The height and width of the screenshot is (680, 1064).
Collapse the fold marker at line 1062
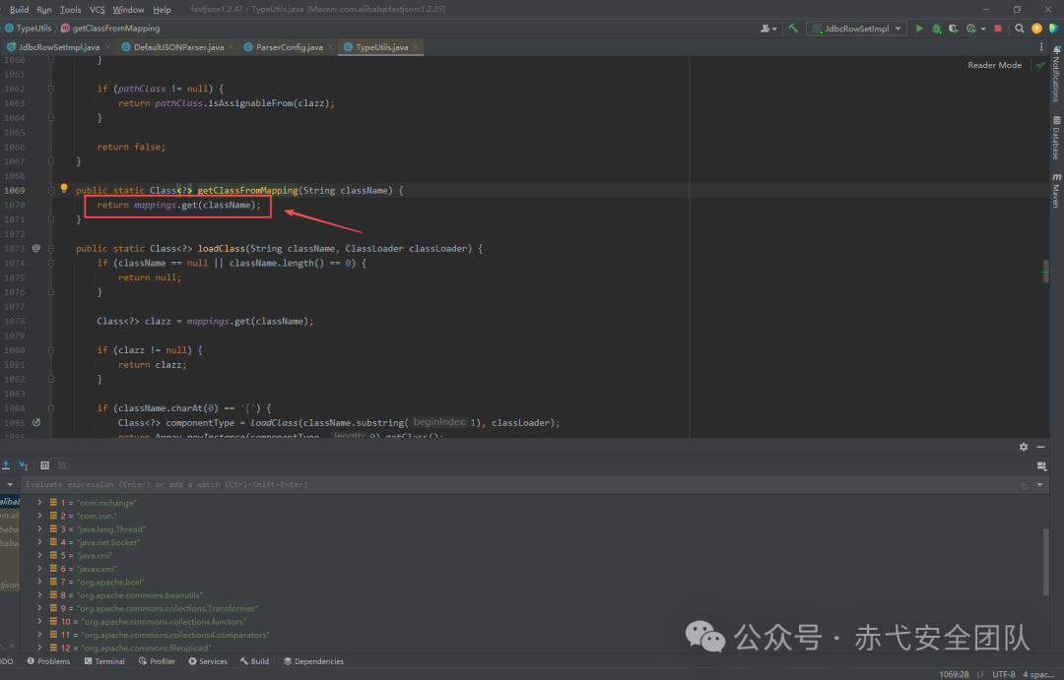51,89
